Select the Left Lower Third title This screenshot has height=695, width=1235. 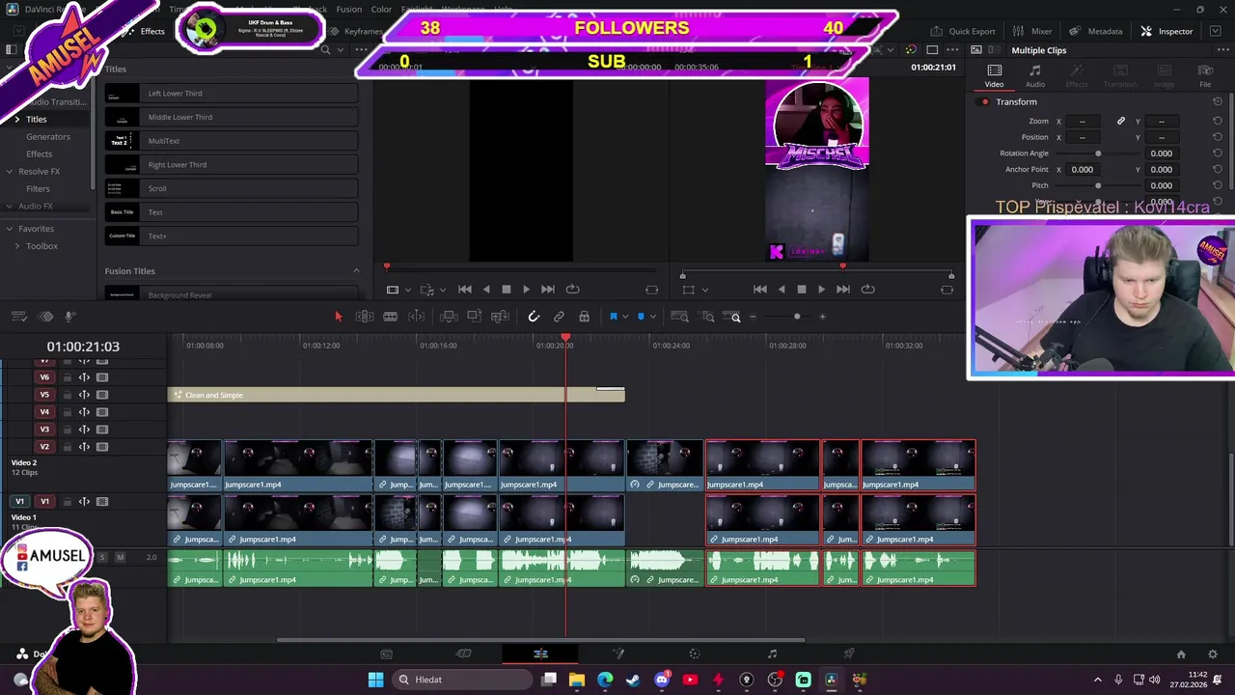click(232, 93)
